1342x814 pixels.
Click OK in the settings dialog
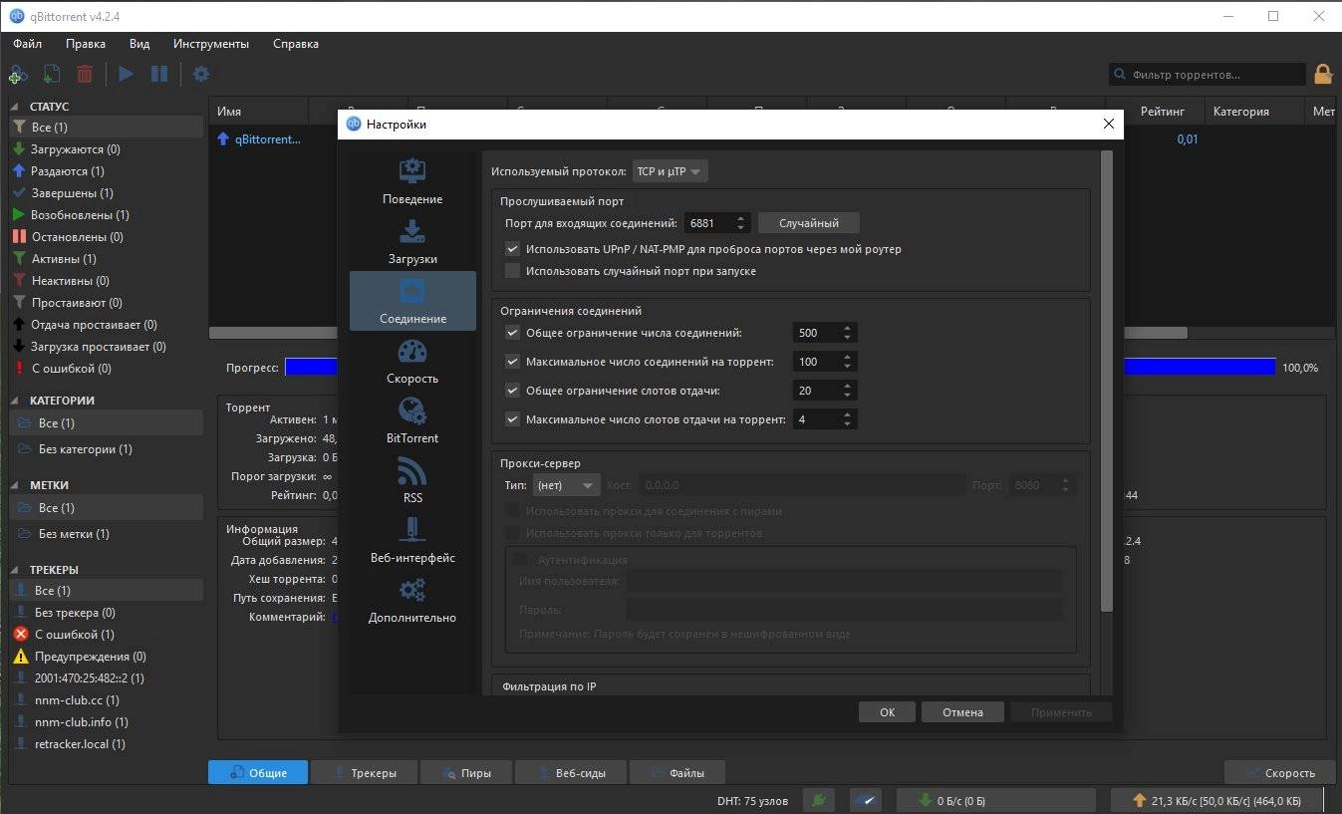tap(888, 712)
